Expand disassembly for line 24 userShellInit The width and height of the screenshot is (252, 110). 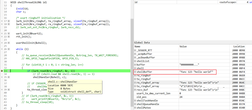click(9, 43)
